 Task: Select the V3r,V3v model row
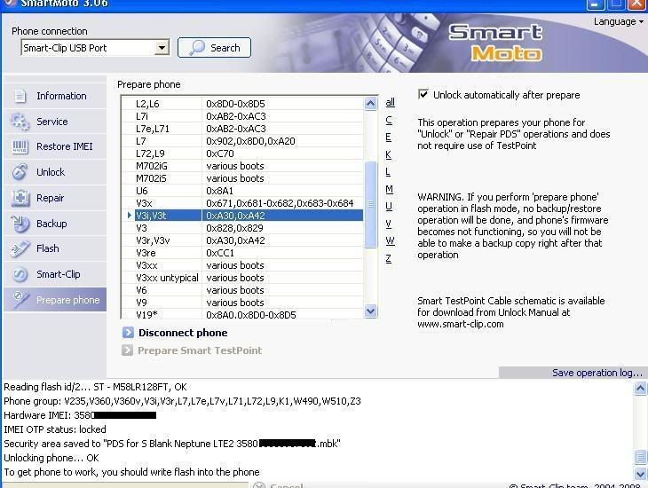pos(243,240)
